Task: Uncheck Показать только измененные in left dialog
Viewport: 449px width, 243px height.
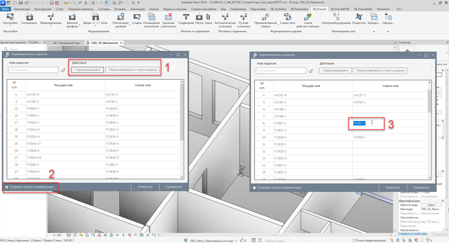Action: (6, 187)
